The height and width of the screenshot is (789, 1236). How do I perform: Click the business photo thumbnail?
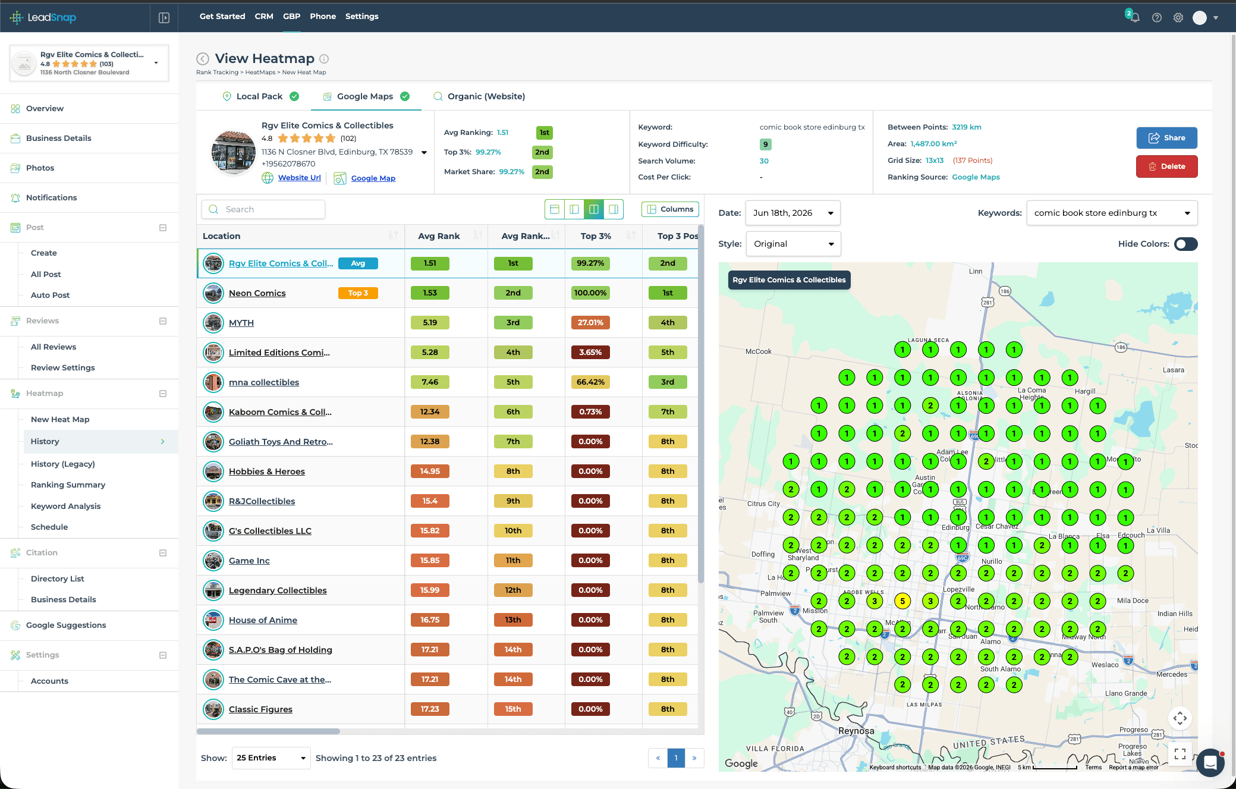click(234, 152)
